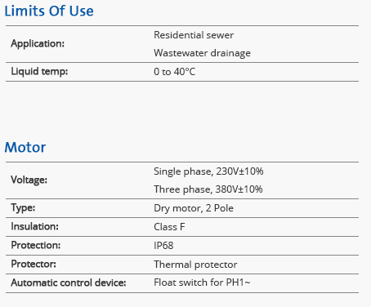371x307 pixels.
Task: Select the Protector: label
Action: (34, 264)
